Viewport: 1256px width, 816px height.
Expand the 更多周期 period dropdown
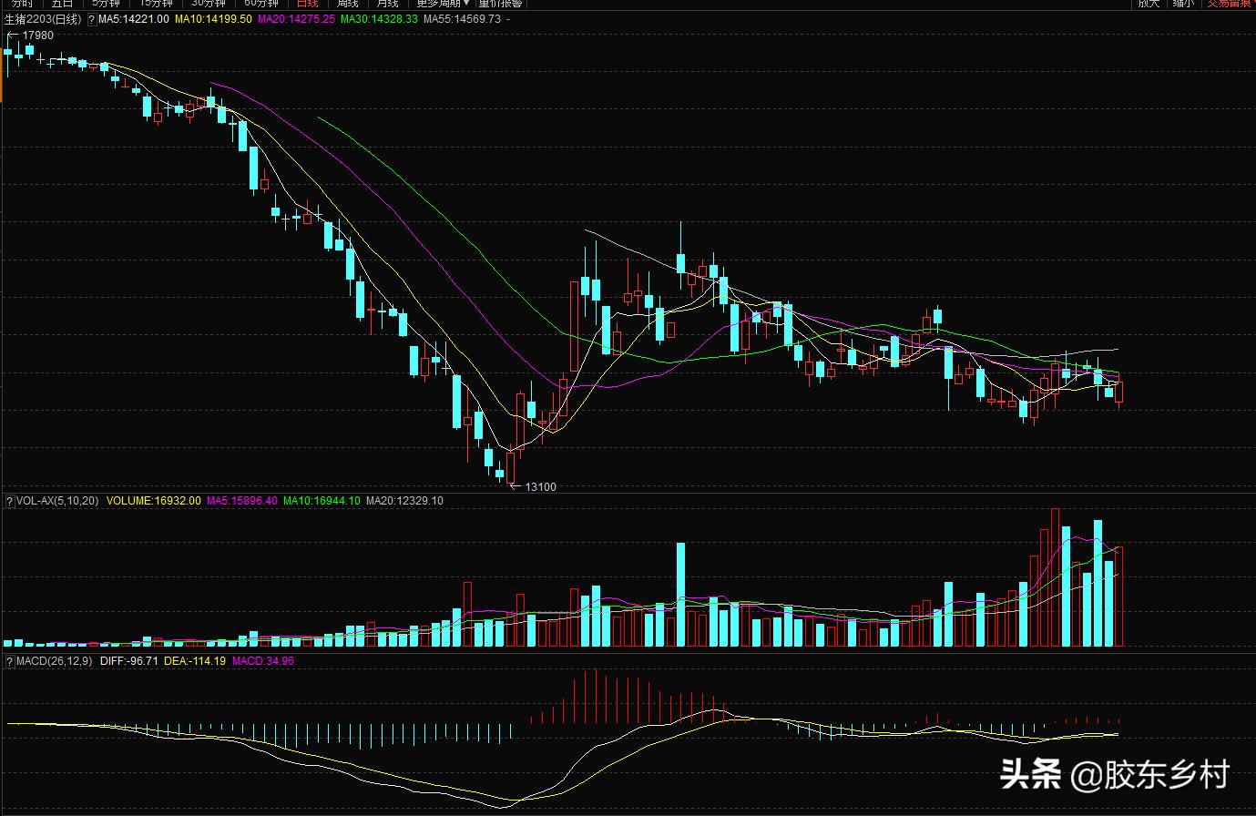(x=443, y=4)
